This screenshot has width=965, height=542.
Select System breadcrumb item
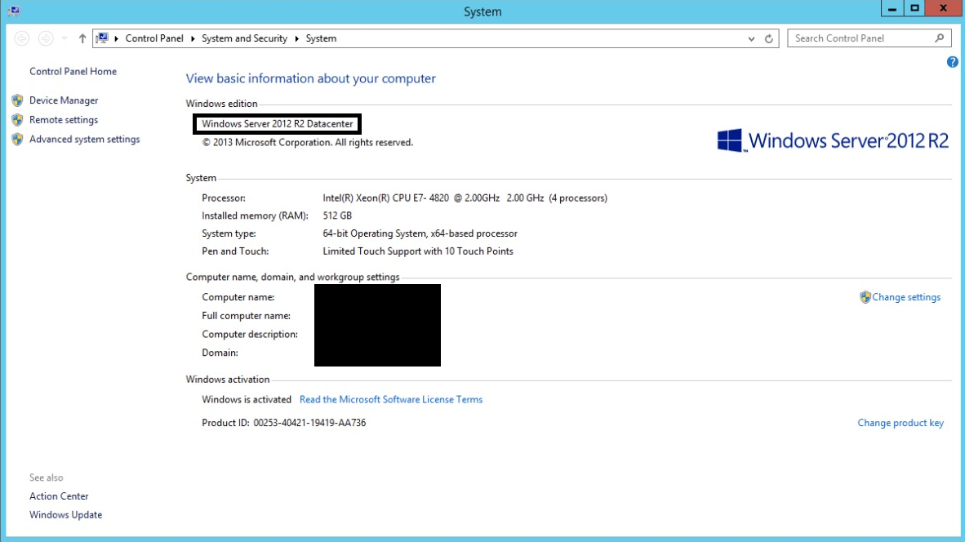(321, 38)
